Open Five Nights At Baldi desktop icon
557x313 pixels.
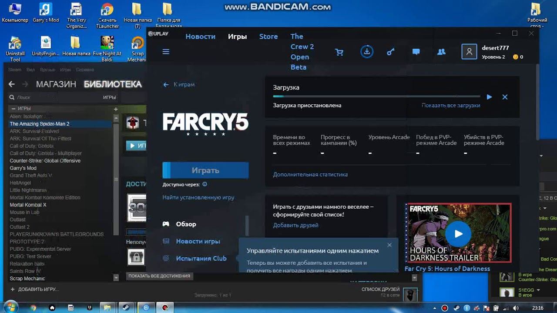click(107, 49)
